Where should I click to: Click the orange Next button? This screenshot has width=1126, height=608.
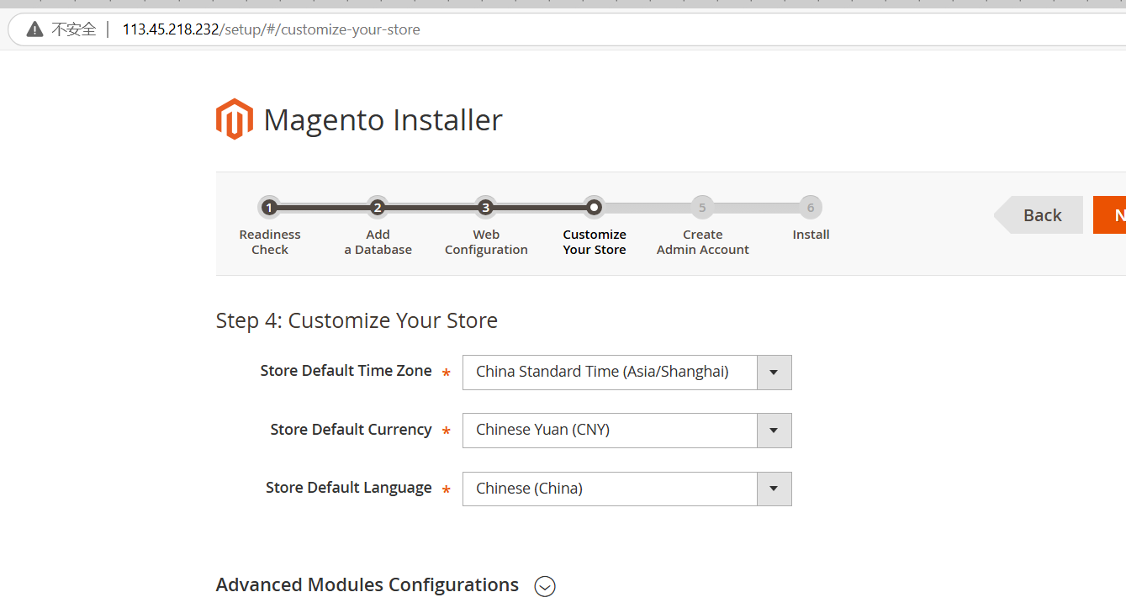1110,215
